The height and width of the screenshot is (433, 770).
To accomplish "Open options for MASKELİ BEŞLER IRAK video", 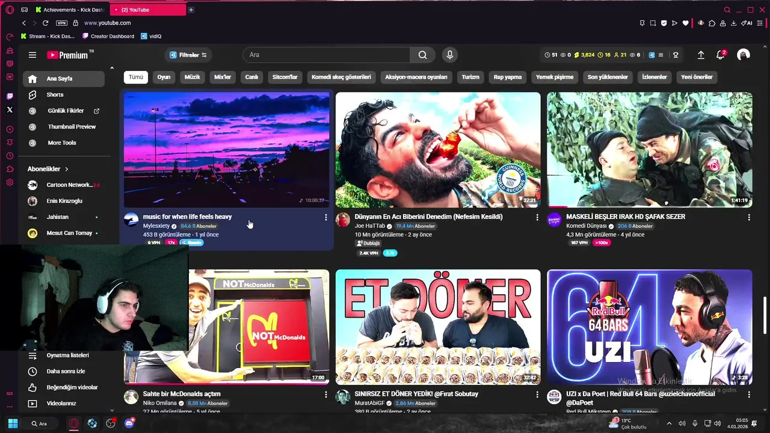I will click(x=749, y=217).
